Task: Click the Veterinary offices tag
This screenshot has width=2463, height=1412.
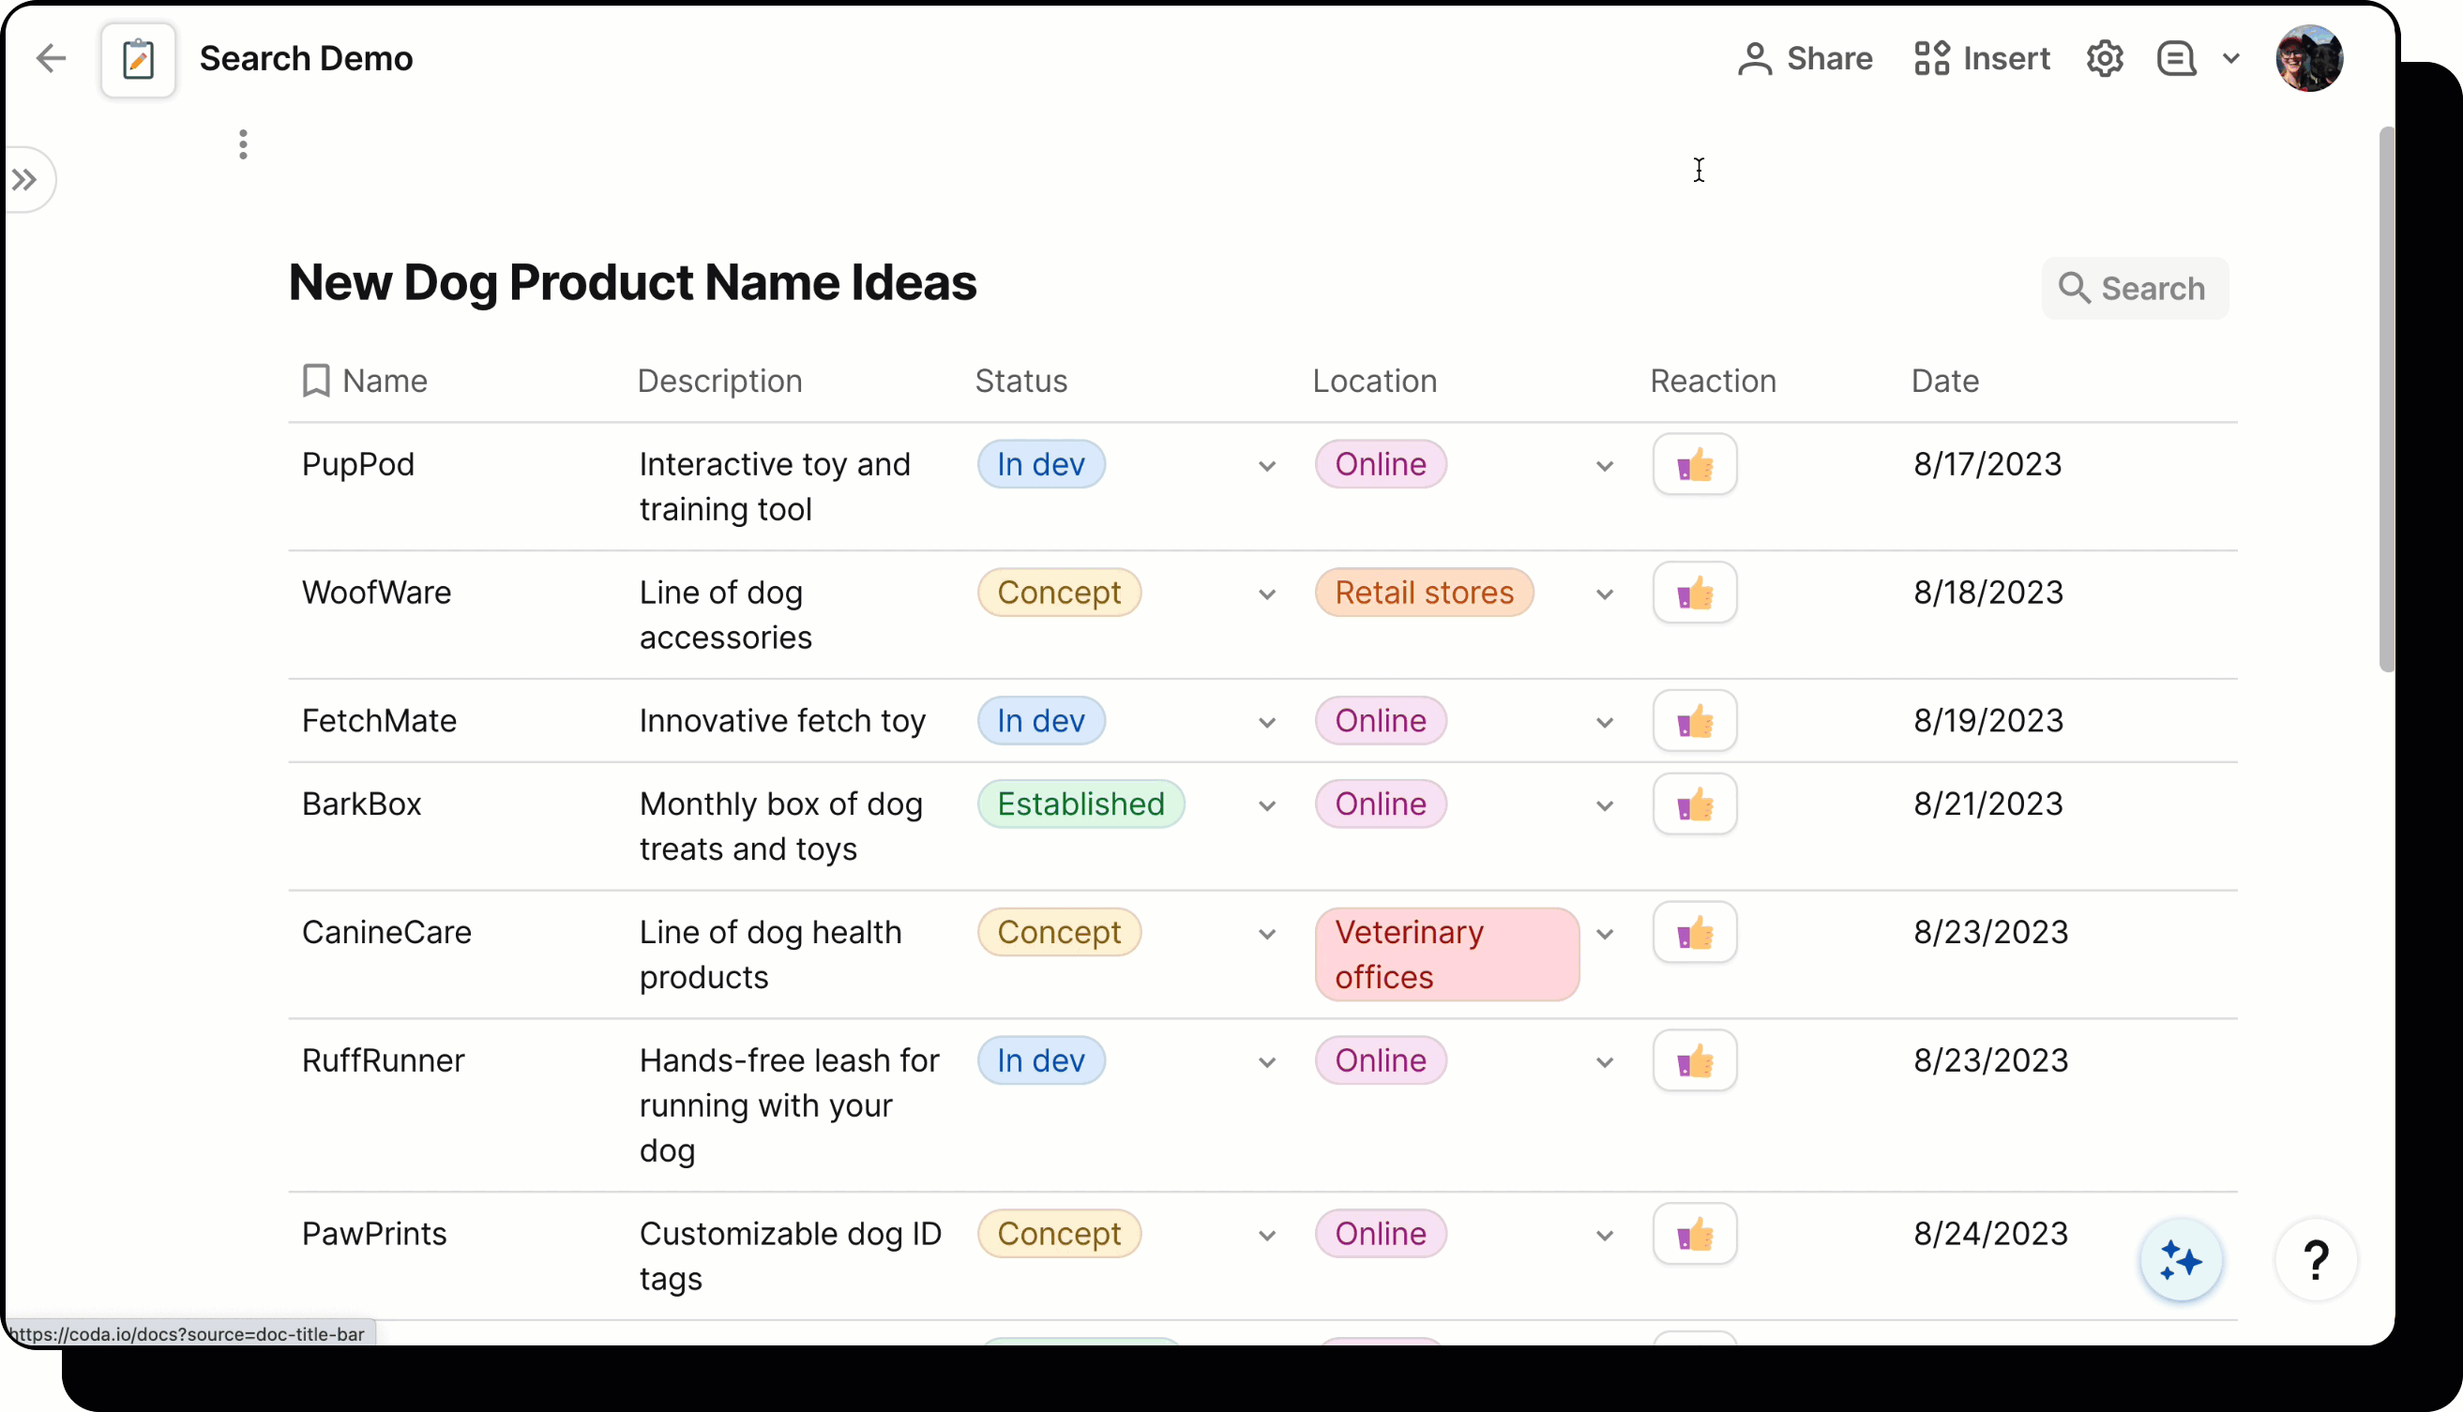Action: tap(1446, 954)
